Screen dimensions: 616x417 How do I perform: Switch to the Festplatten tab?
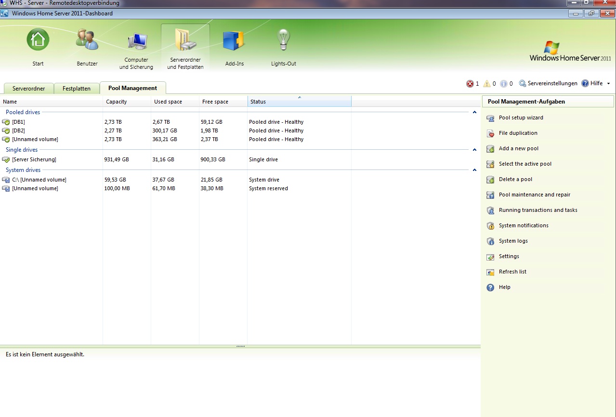pos(76,89)
